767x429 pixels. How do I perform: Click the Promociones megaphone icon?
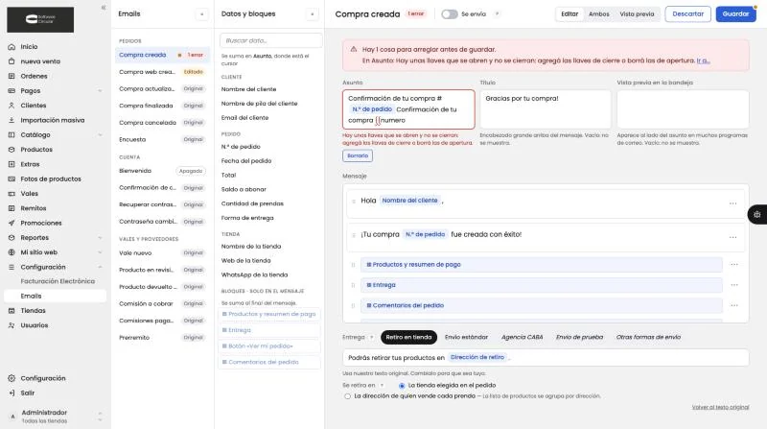click(12, 224)
